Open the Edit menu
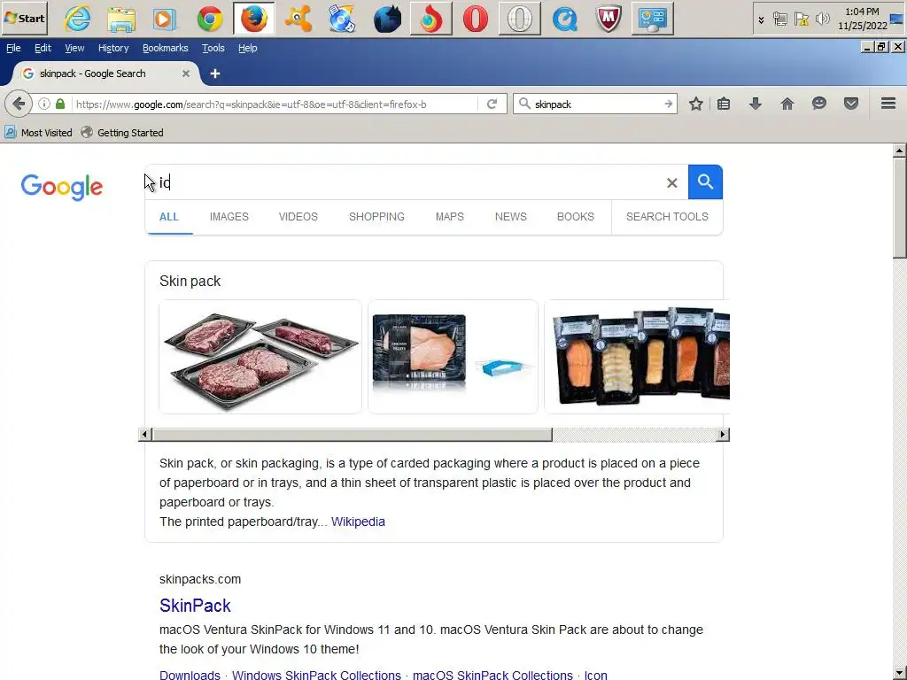The image size is (907, 680). [x=43, y=48]
